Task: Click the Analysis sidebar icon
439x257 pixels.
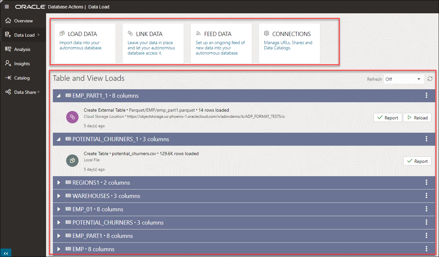Action: (x=8, y=49)
